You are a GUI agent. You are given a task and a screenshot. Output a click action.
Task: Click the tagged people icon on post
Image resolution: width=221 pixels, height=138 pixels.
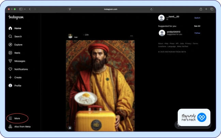(x=70, y=128)
